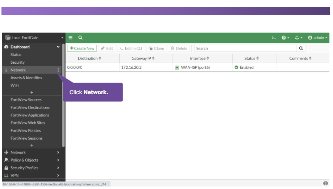Open FortiView Policies
Viewport: 333px width, 189px height.
[26, 130]
